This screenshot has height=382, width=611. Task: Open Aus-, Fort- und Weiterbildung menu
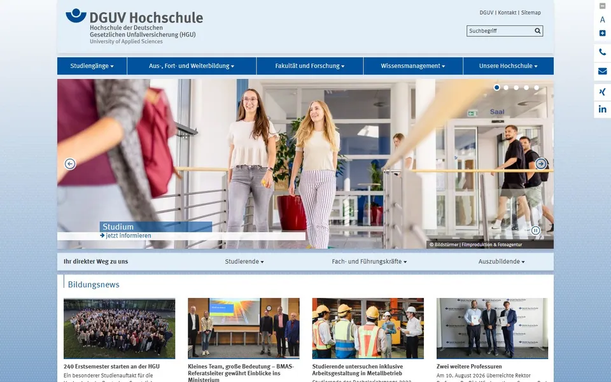192,66
